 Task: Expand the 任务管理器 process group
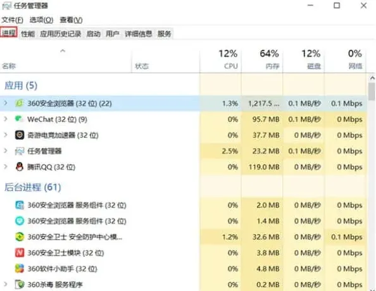[6, 151]
